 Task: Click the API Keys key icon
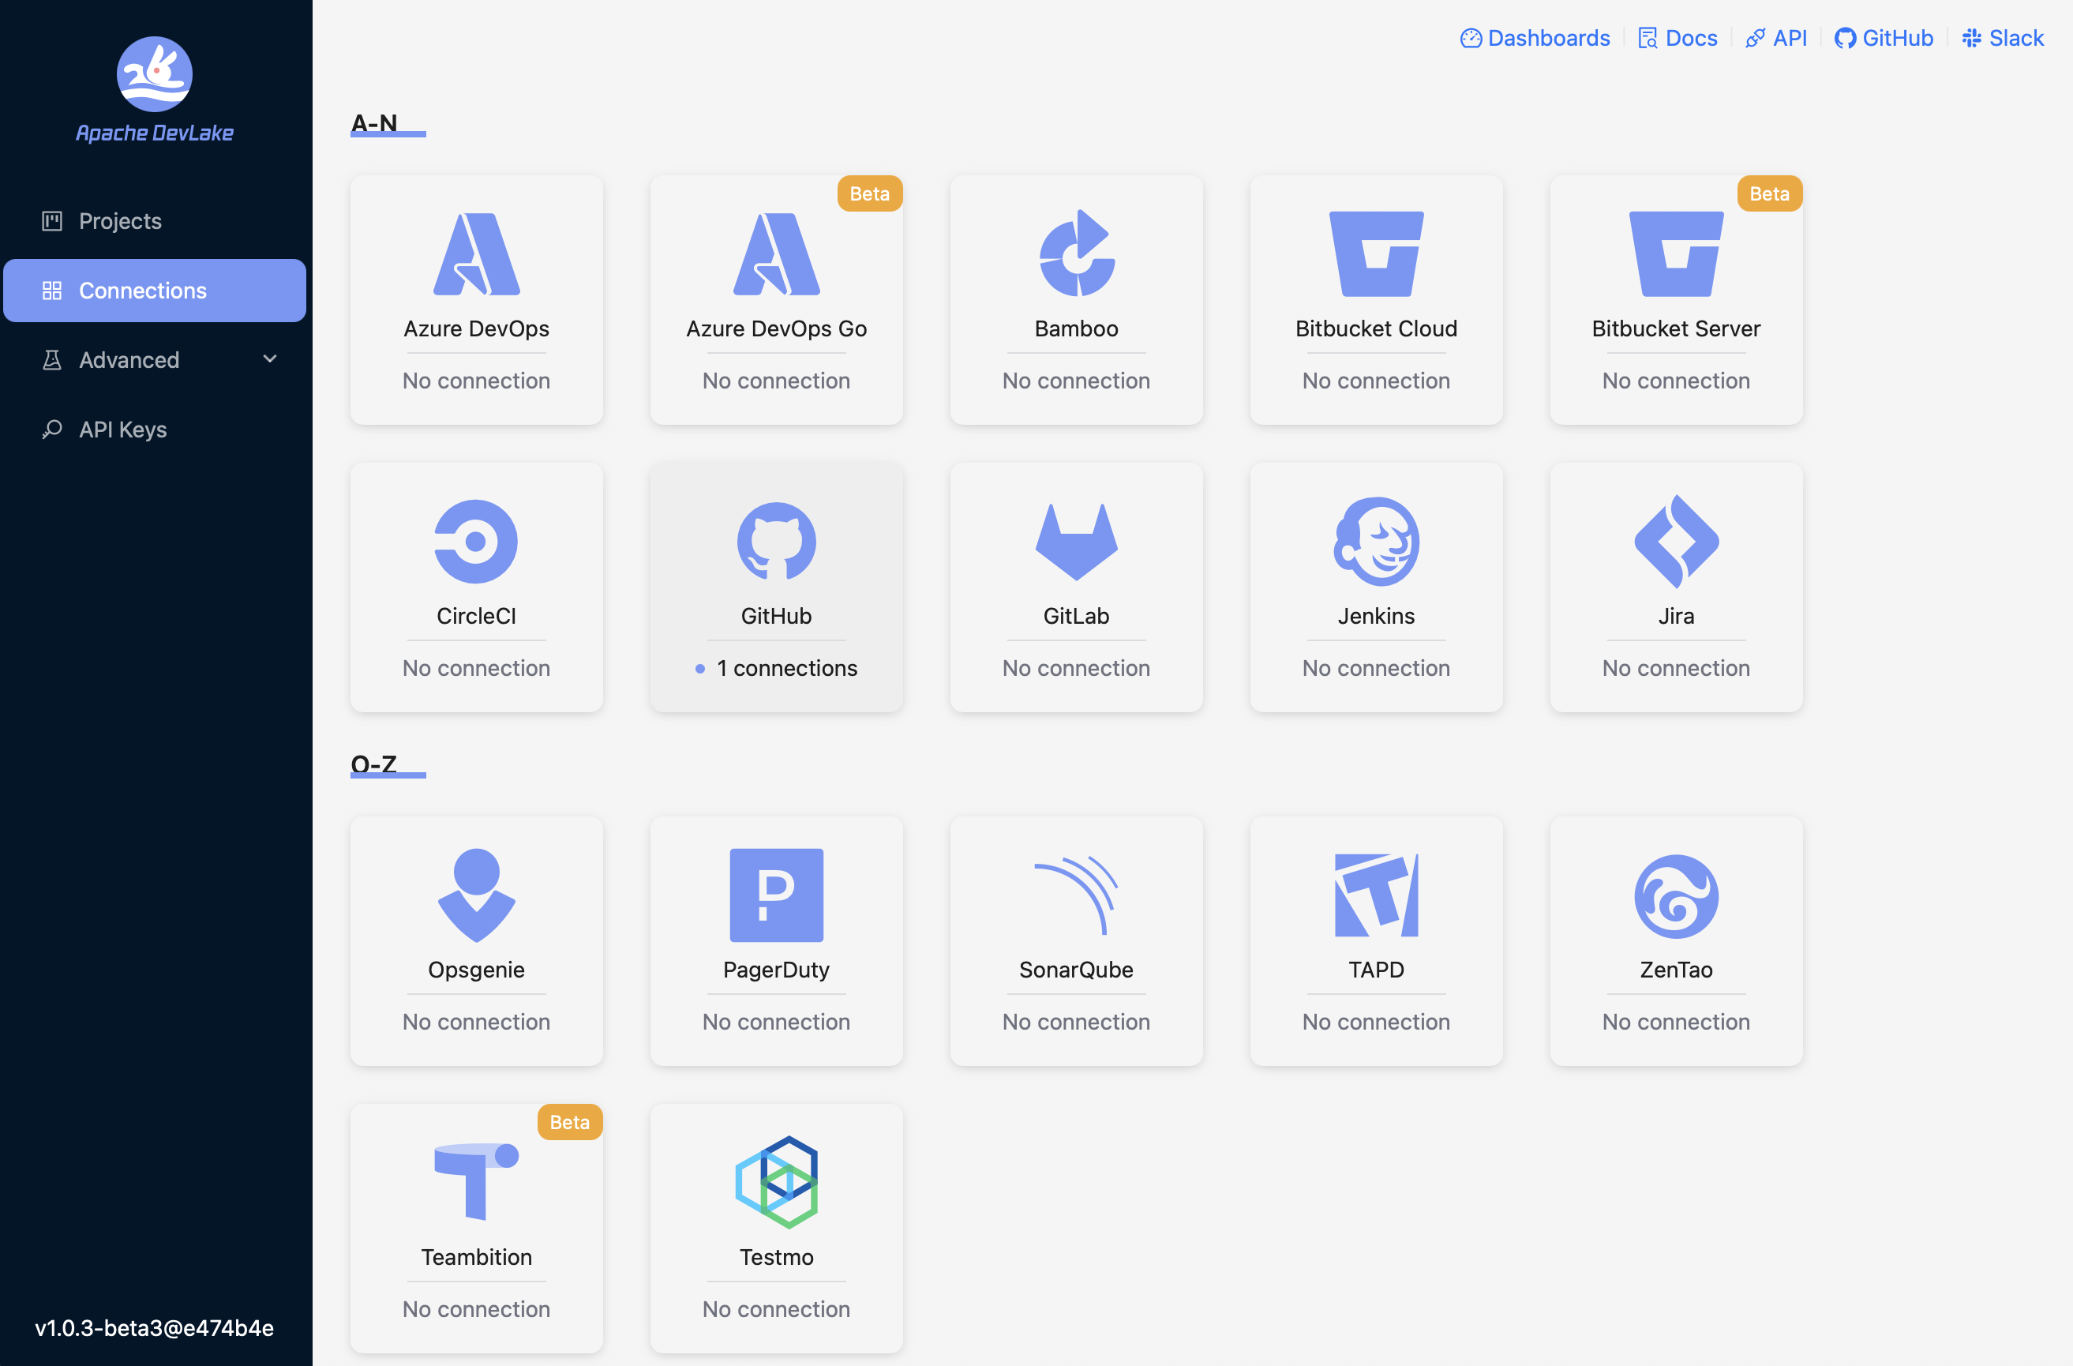coord(52,430)
